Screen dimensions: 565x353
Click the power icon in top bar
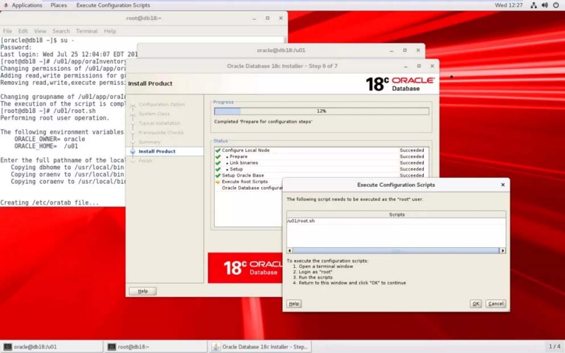point(556,5)
